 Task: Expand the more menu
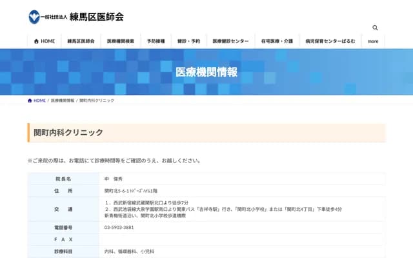[373, 41]
